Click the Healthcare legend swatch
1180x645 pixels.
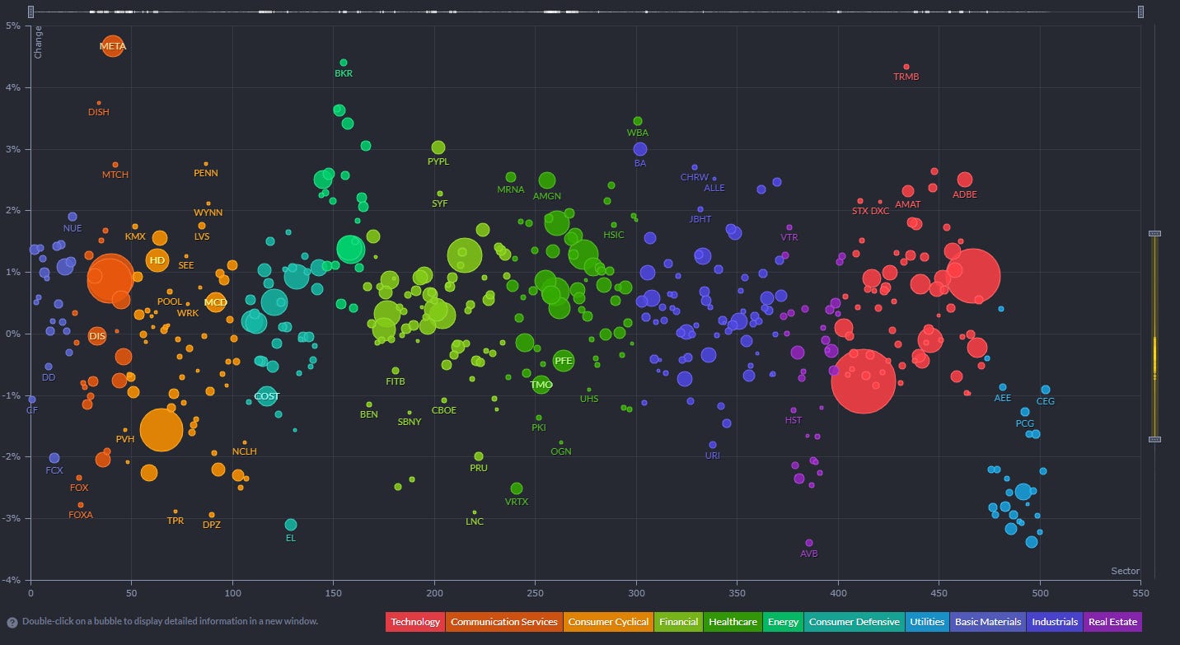pyautogui.click(x=732, y=622)
